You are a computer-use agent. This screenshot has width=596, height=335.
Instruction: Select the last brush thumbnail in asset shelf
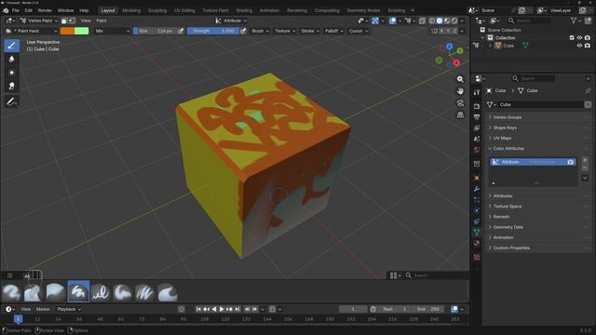[168, 292]
